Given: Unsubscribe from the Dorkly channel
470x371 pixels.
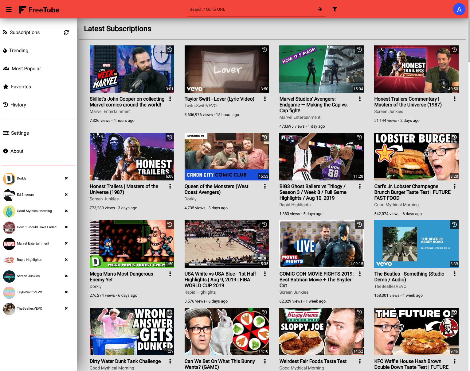Looking at the screenshot, I should (66, 178).
